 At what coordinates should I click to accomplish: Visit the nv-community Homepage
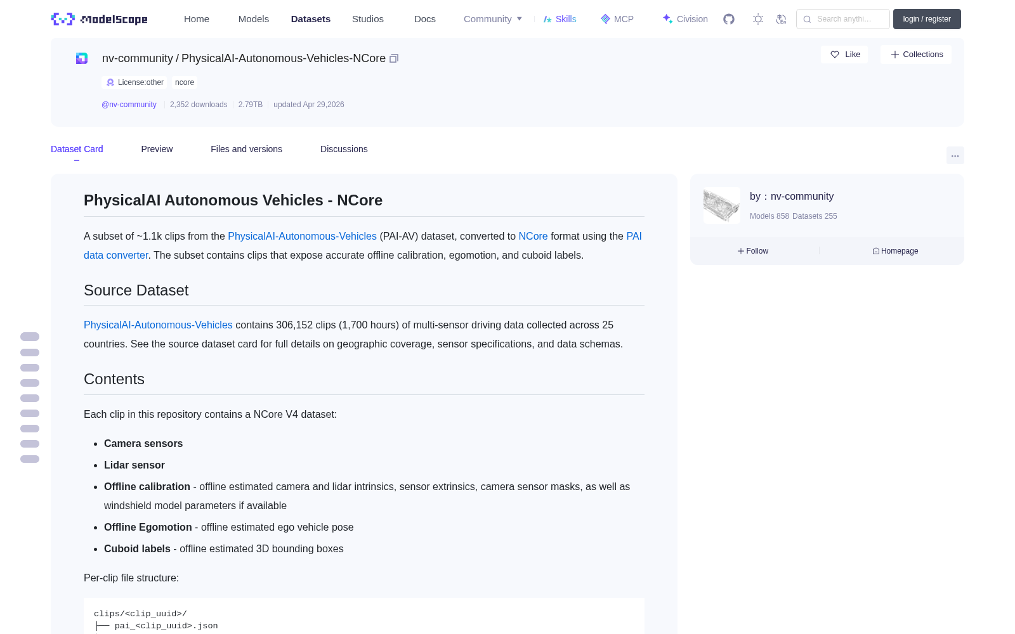click(895, 251)
